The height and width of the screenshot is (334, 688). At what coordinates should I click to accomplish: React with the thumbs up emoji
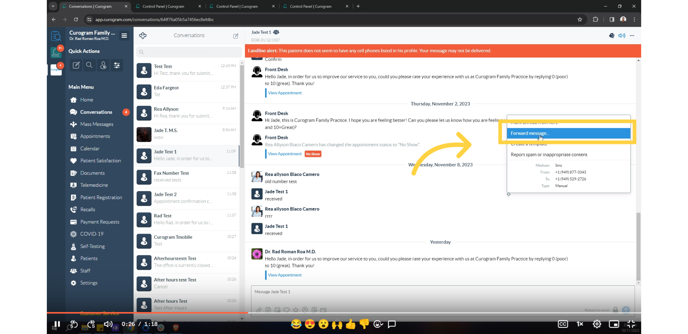coord(350,324)
